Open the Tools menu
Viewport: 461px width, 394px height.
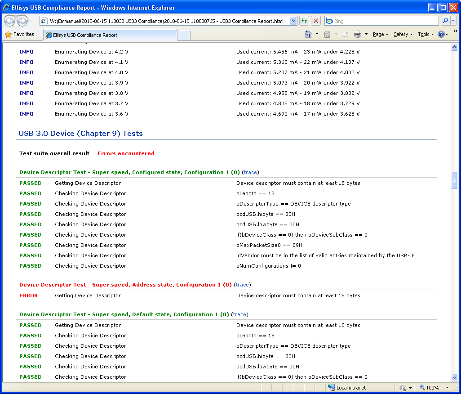426,34
